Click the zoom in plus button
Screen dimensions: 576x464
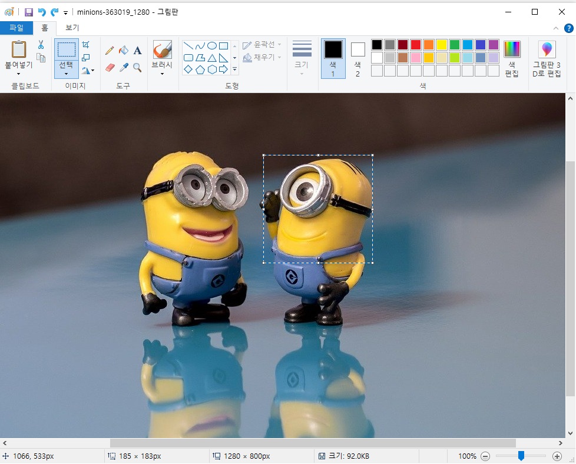pyautogui.click(x=557, y=456)
